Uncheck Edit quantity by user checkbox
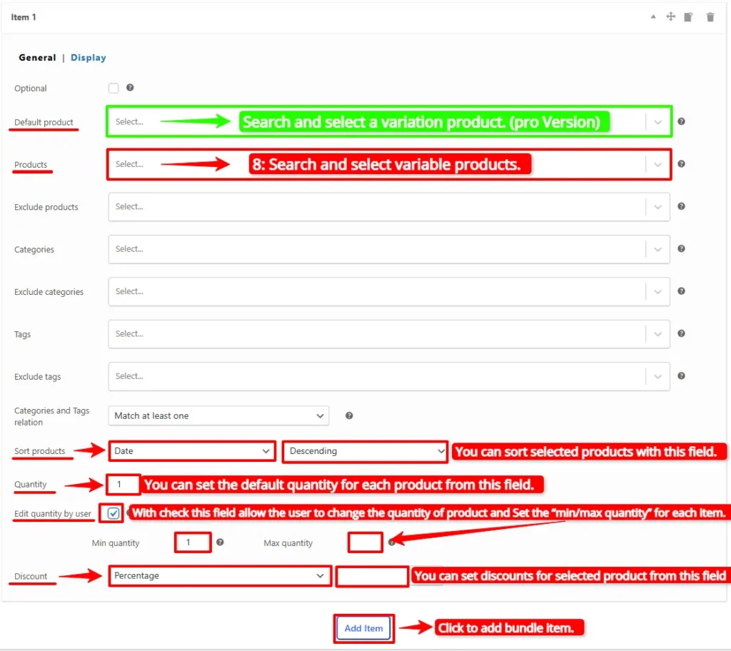The image size is (731, 651). point(114,513)
